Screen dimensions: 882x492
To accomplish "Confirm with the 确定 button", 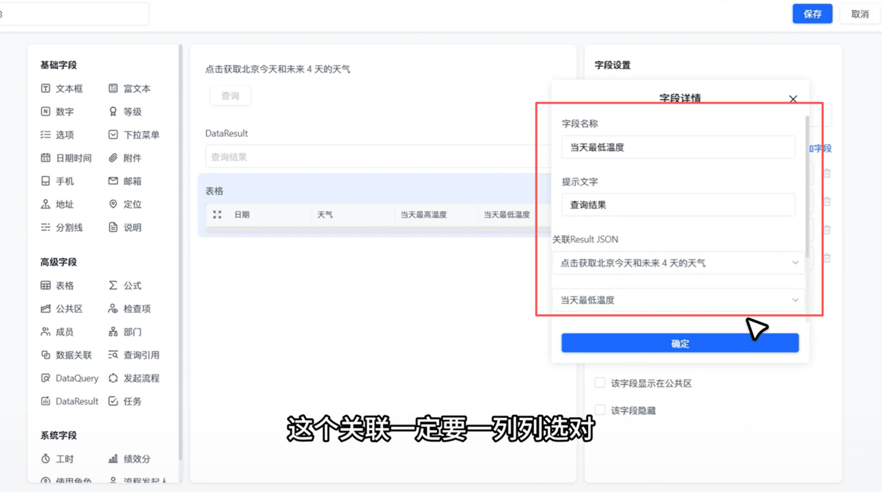I will click(680, 343).
